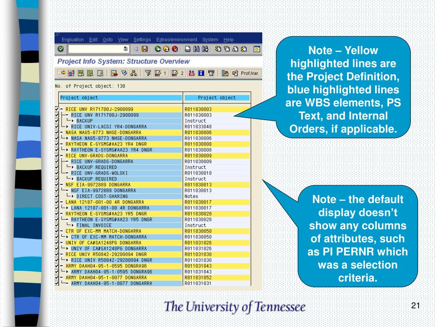Uncheck the yellow LANA 12187-001-00 row checkbox
This screenshot has height=327, width=436.
coord(57,202)
